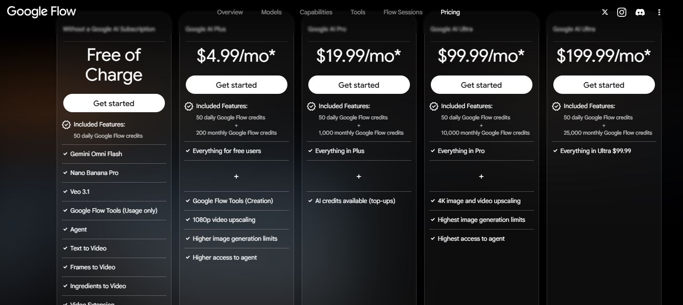683x305 pixels.
Task: Click the Google Flow logo
Action: (x=41, y=11)
